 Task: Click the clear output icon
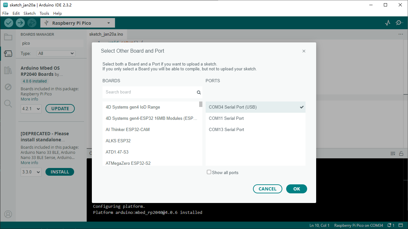point(393,154)
